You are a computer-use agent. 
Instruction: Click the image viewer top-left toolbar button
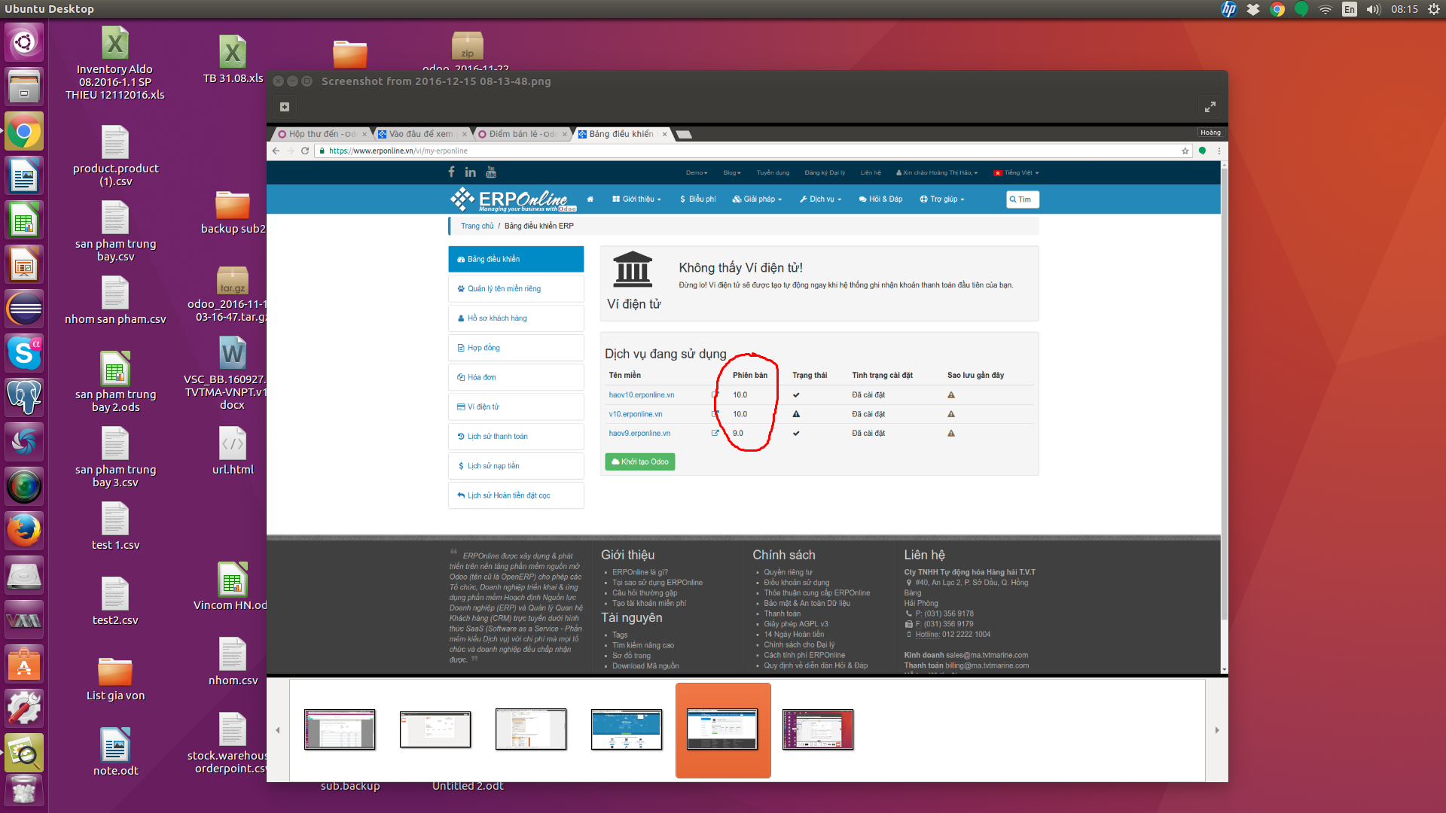pos(285,107)
